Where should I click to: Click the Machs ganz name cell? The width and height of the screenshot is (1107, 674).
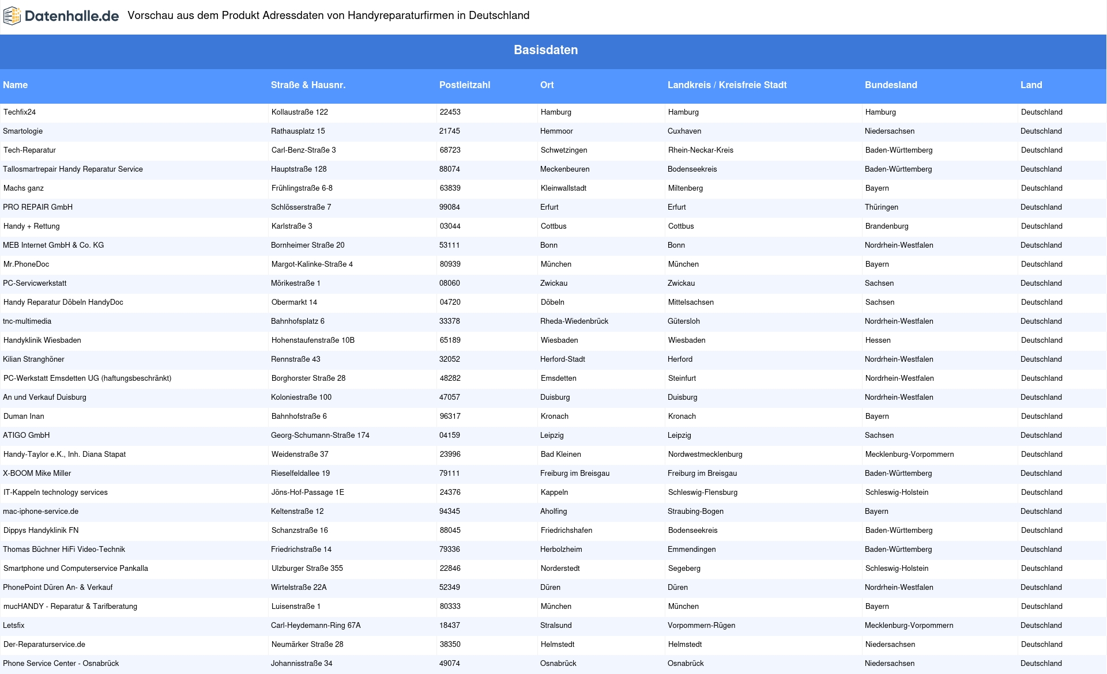point(24,188)
